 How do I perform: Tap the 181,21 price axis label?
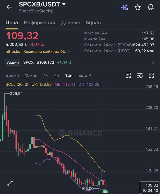152,128
